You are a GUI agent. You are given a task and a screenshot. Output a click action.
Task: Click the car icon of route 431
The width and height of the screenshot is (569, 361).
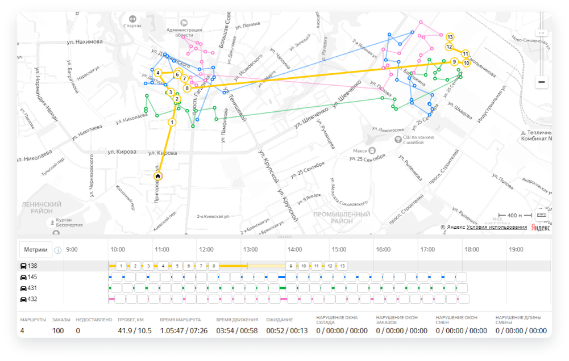click(x=23, y=288)
